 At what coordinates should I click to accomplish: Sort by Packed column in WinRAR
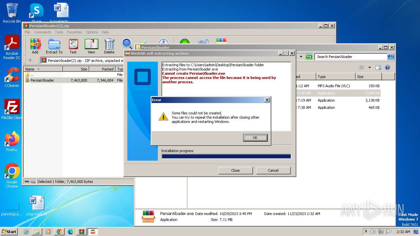point(102,69)
